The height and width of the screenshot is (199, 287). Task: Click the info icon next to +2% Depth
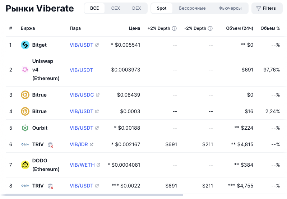(174, 28)
